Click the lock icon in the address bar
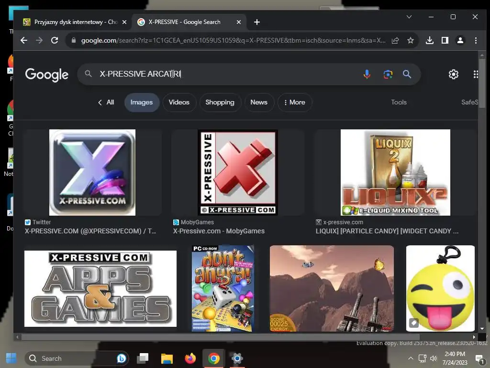Image resolution: width=490 pixels, height=368 pixels. click(74, 40)
